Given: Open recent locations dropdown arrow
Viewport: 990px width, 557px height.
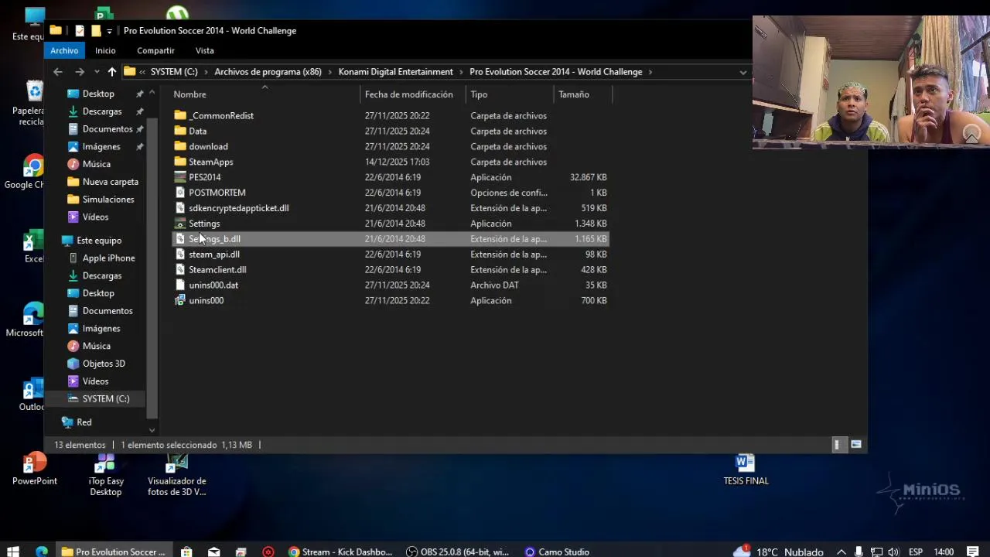Looking at the screenshot, I should click(96, 72).
